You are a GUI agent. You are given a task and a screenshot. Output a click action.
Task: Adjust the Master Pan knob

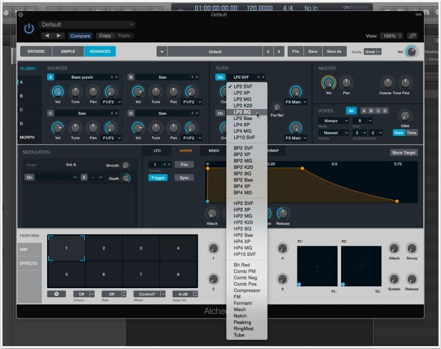click(346, 83)
